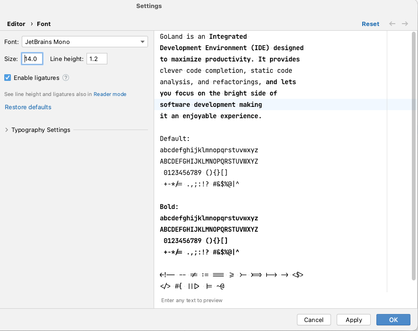The image size is (418, 331).
Task: Click the Cancel button
Action: 314,320
